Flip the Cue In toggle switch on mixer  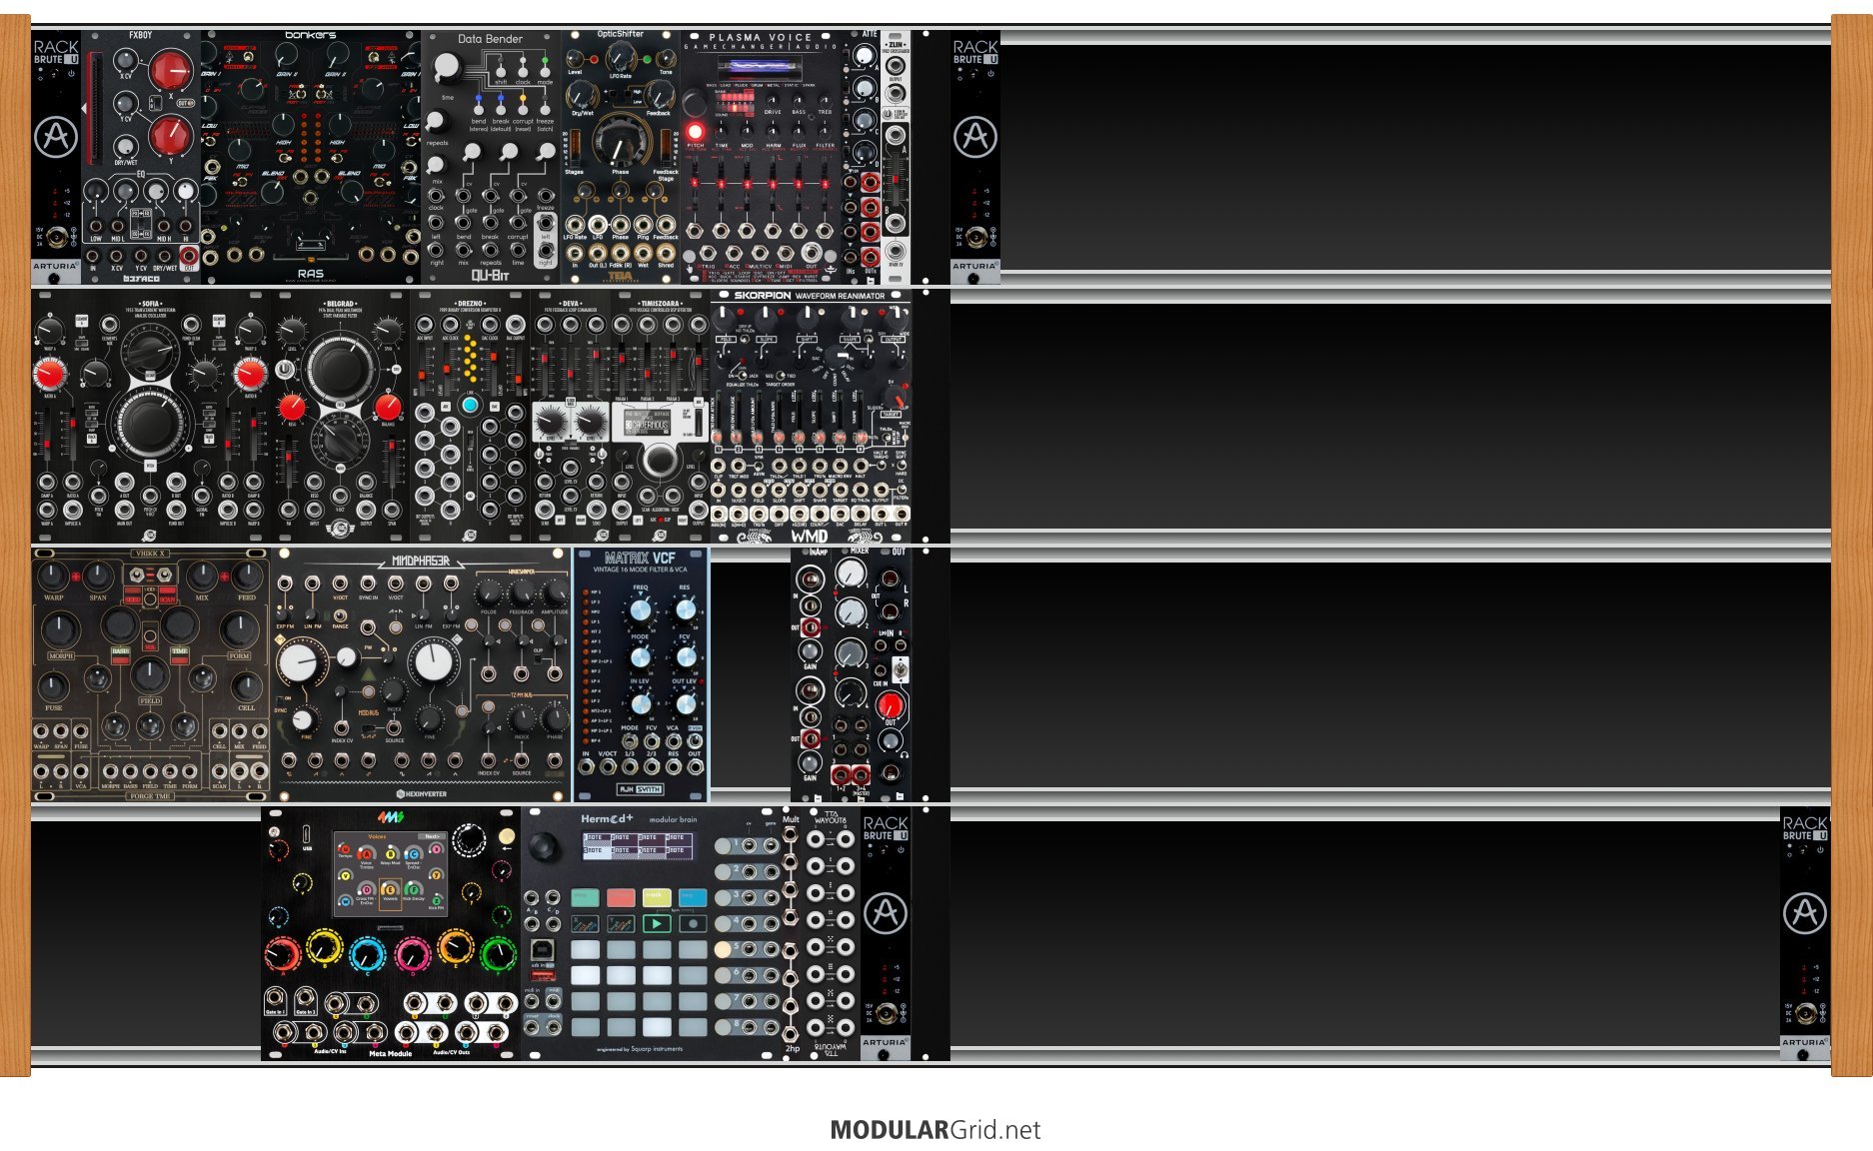point(900,669)
